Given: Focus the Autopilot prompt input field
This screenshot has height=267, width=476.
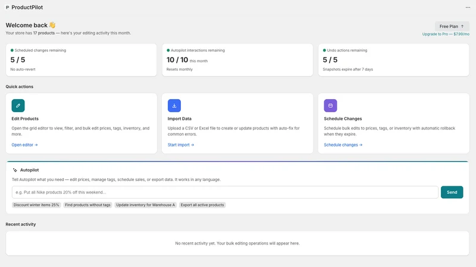Looking at the screenshot, I should point(225,192).
